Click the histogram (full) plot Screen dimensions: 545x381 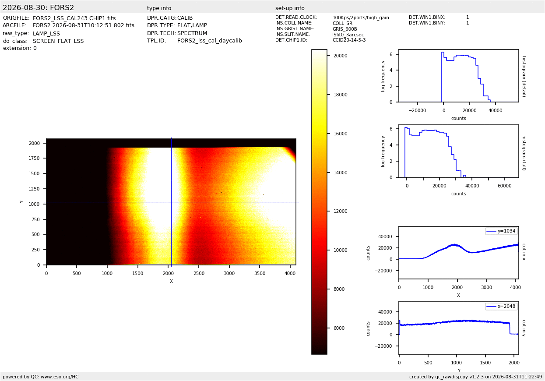click(459, 151)
